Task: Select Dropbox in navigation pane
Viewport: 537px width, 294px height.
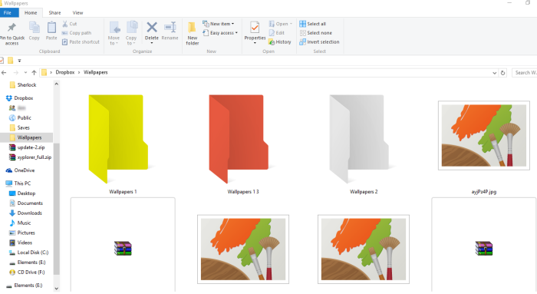Action: 19,98
